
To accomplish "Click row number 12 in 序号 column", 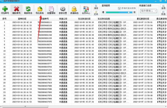I will pyautogui.click(x=4, y=57).
